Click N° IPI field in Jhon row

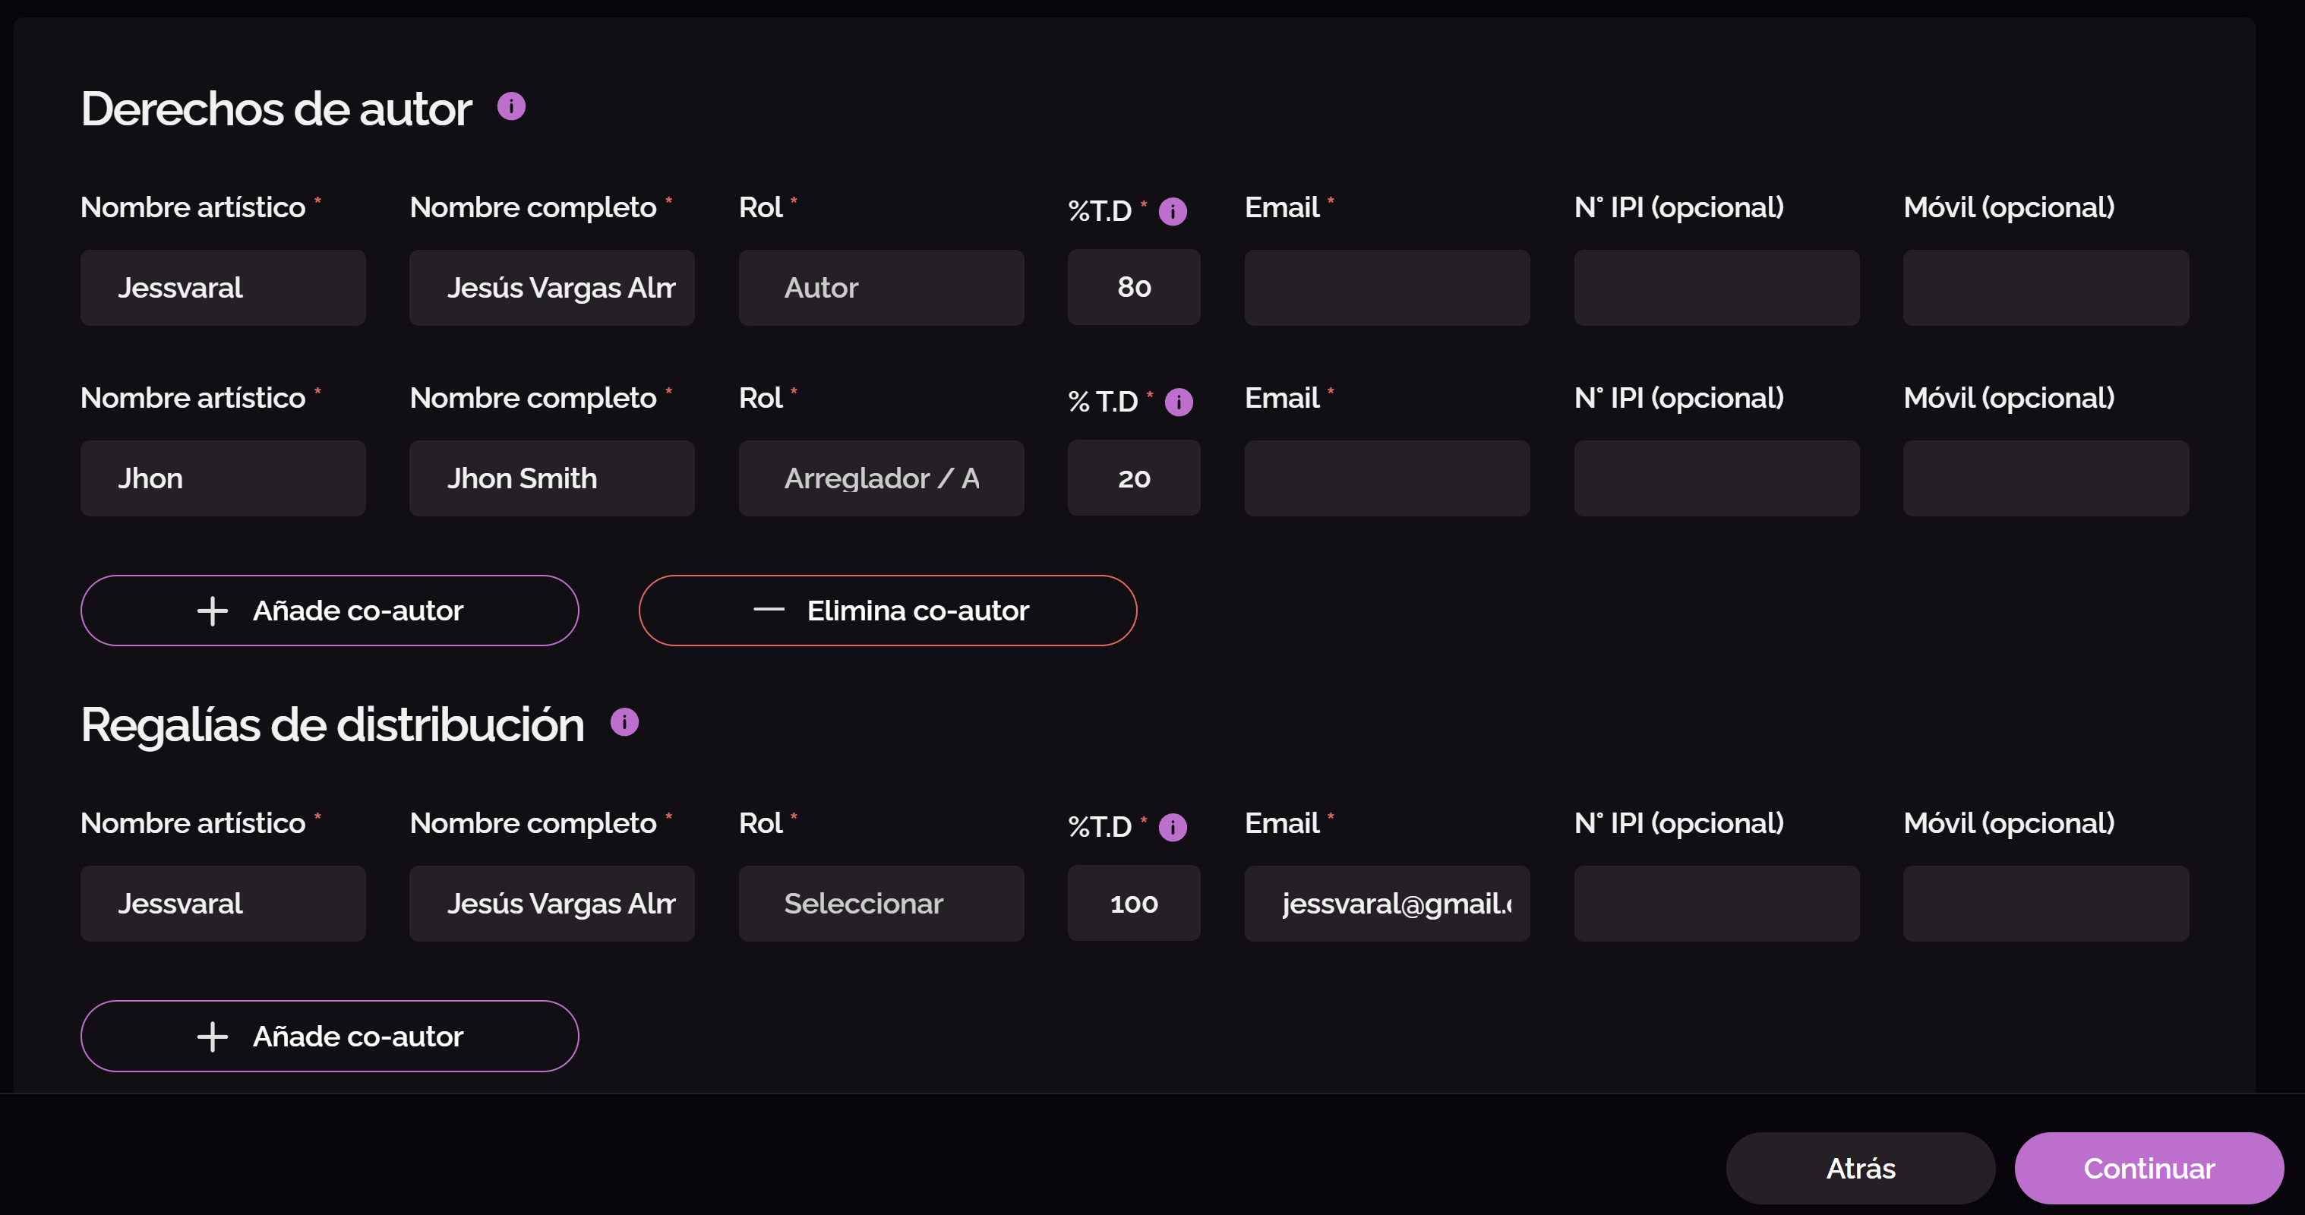coord(1716,478)
